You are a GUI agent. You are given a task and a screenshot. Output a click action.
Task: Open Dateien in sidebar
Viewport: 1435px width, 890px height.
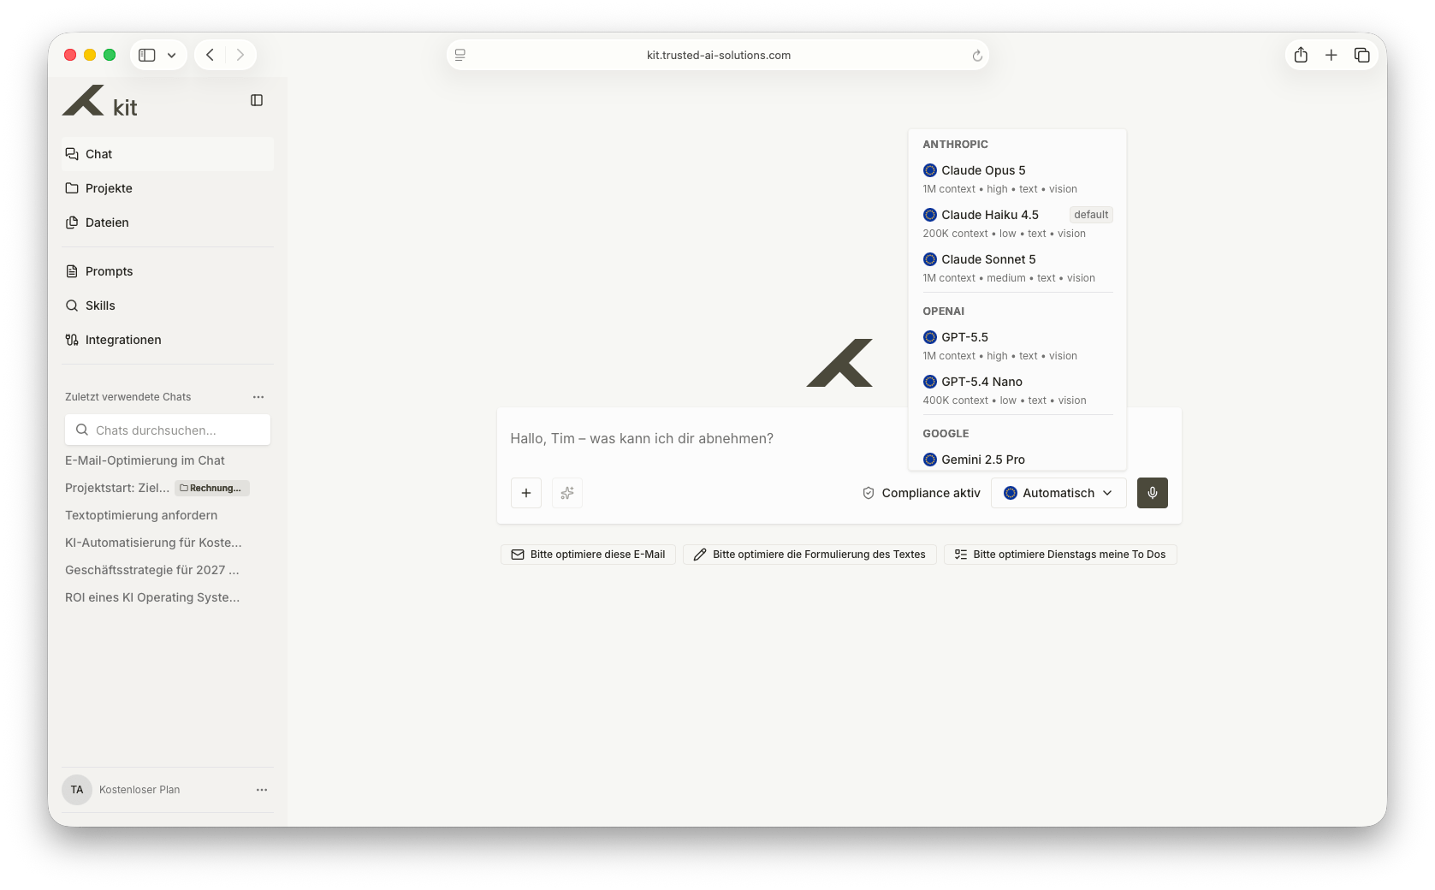[168, 222]
